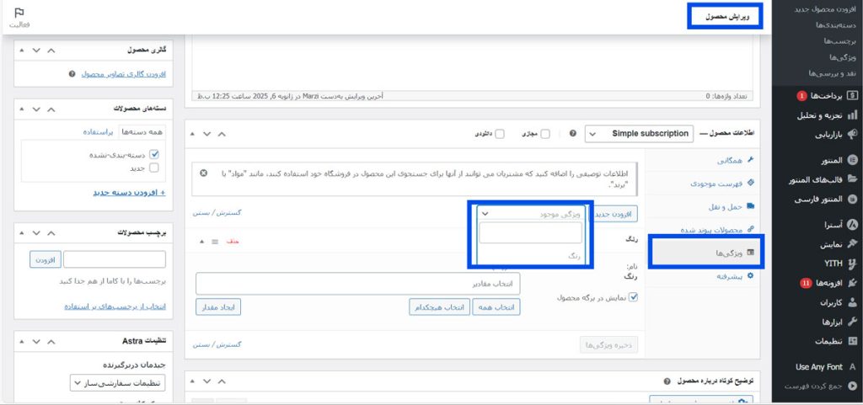Click گسترش / بستن link beside ذخیره ویژگی‌ها
Image resolution: width=863 pixels, height=405 pixels.
[217, 344]
